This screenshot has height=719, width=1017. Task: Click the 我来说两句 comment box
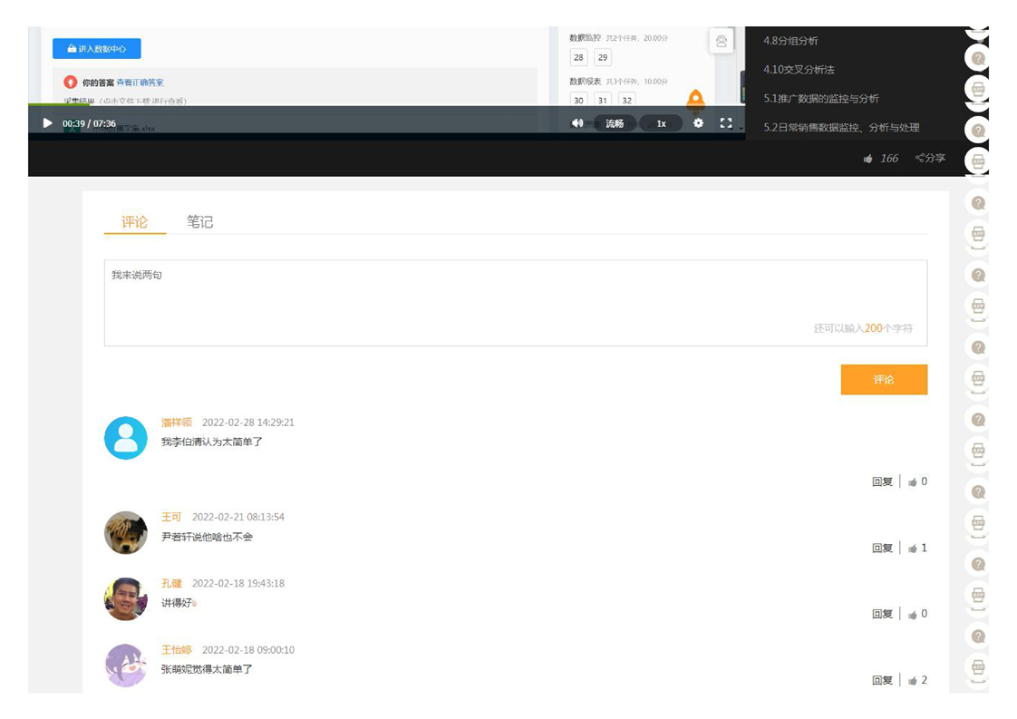[515, 303]
